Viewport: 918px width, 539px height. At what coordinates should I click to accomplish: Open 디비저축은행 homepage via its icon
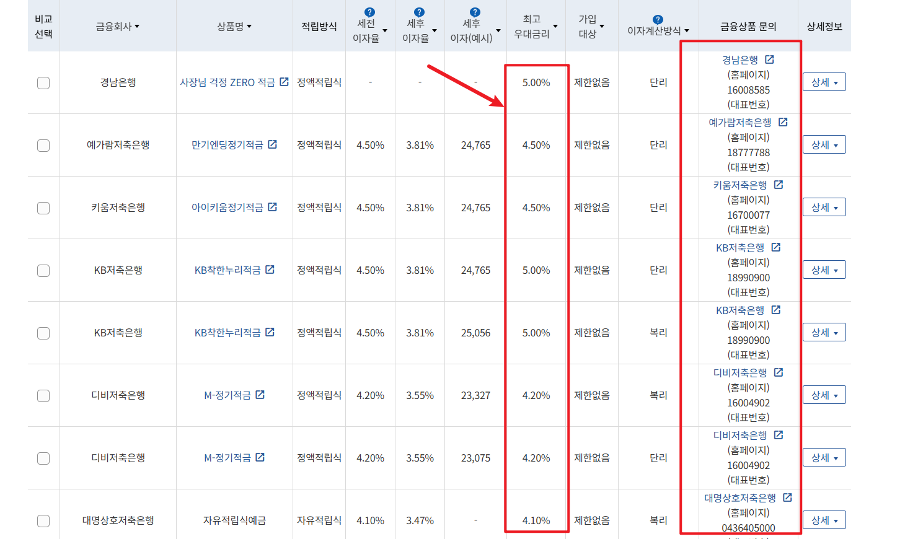tap(779, 372)
